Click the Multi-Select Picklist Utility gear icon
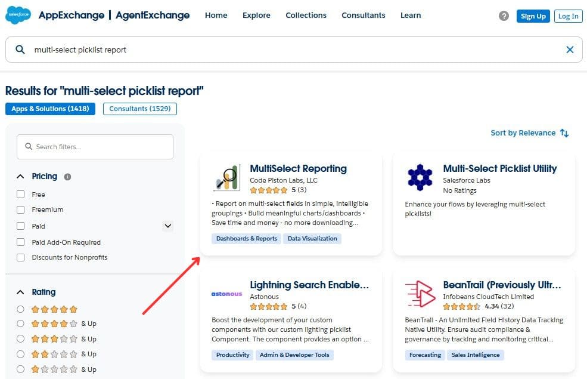This screenshot has width=587, height=379. pyautogui.click(x=420, y=177)
